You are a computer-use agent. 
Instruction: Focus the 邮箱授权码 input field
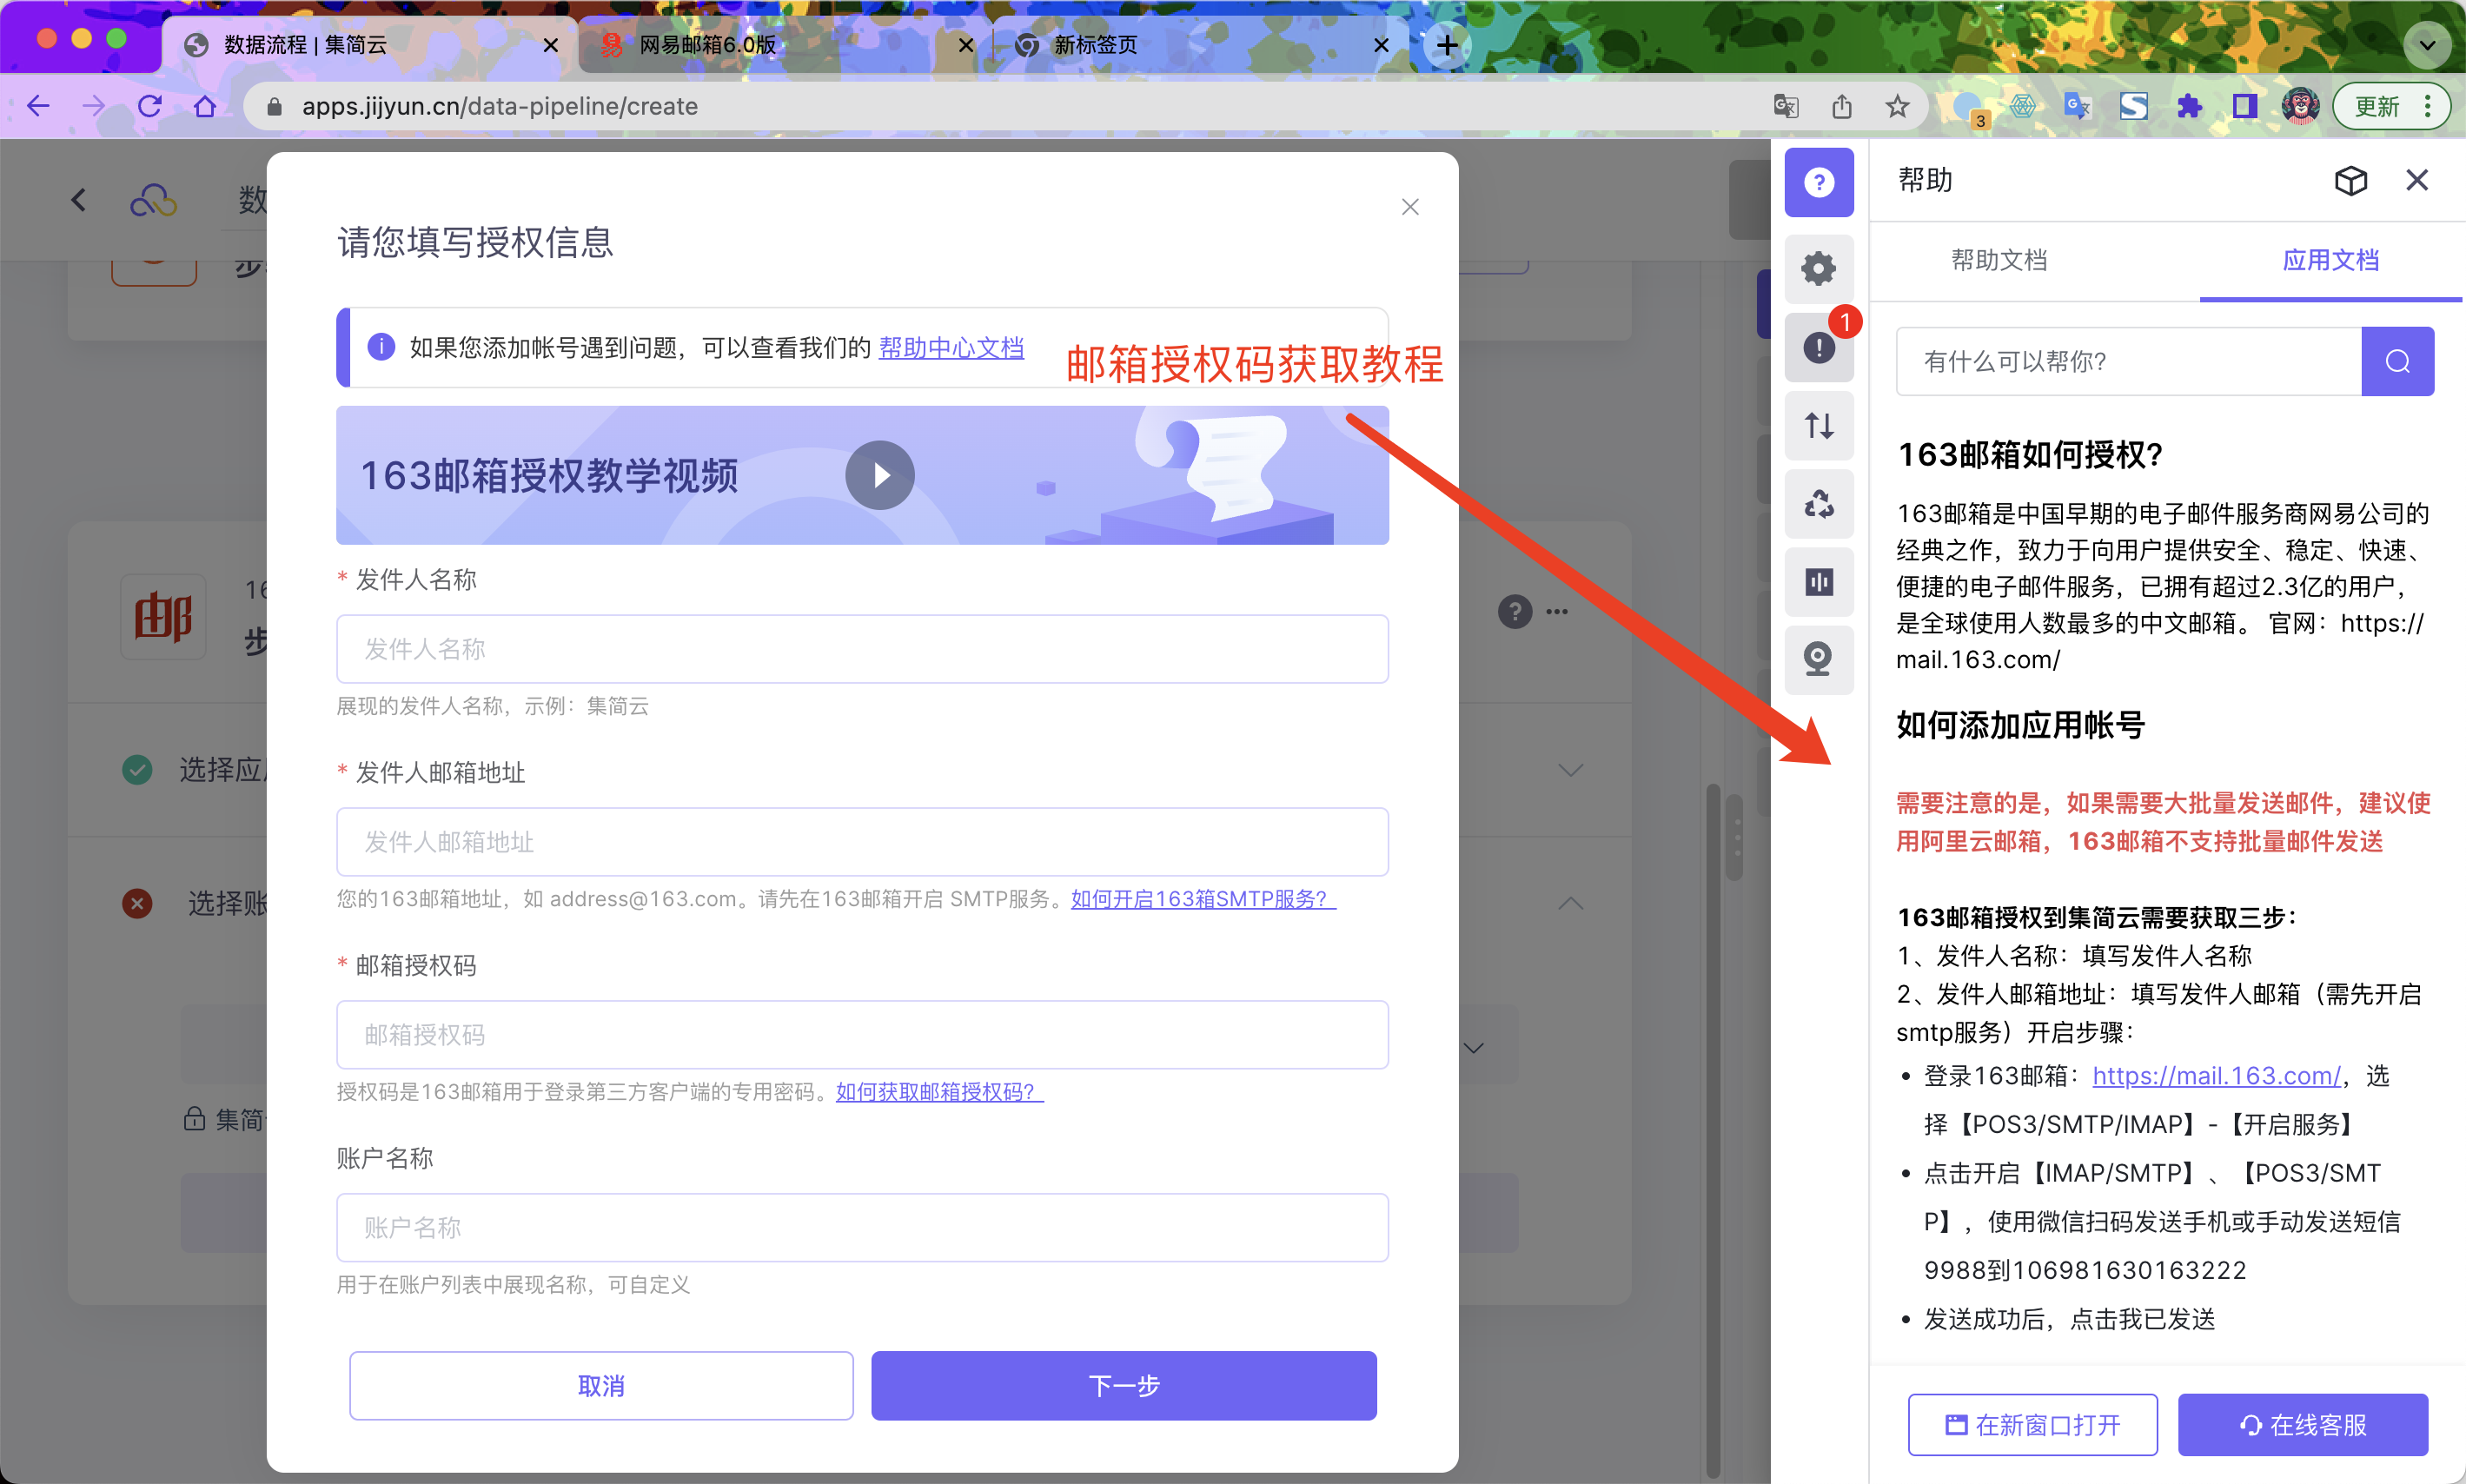(x=861, y=1035)
